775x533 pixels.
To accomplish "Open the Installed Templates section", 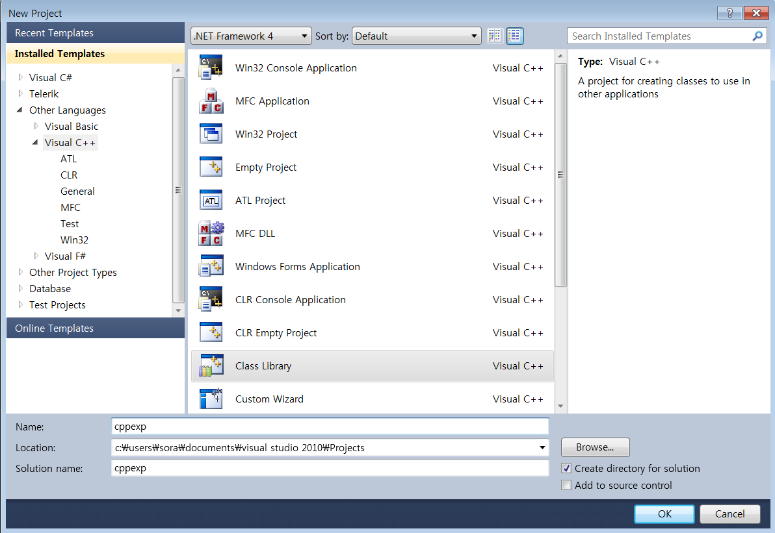I will (x=96, y=53).
